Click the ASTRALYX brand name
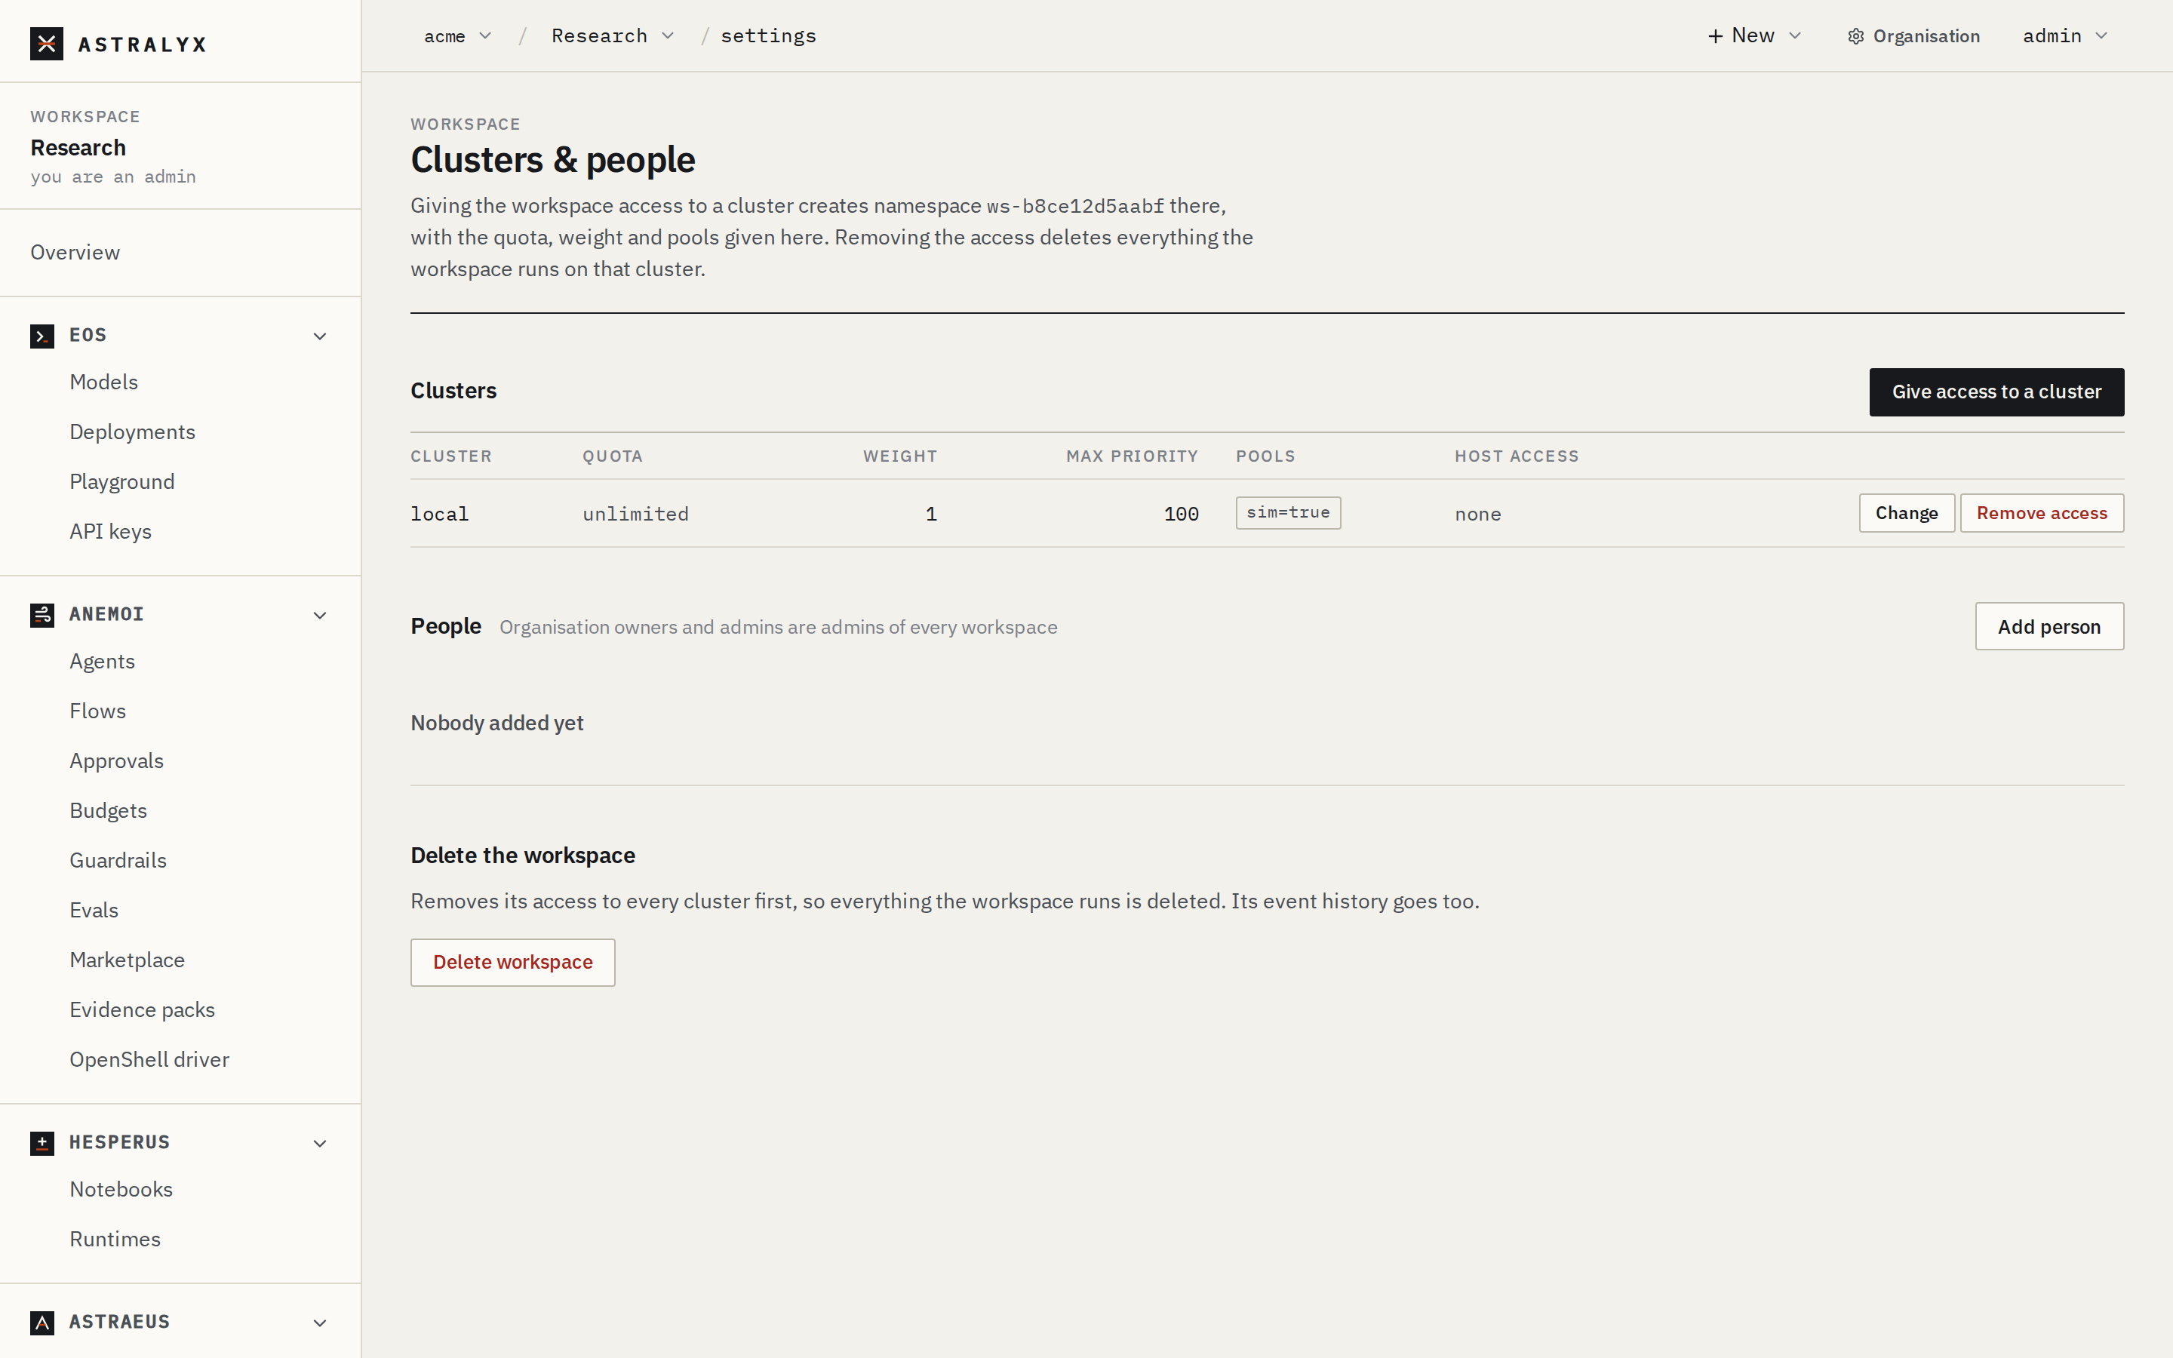Viewport: 2173px width, 1358px height. pos(142,44)
